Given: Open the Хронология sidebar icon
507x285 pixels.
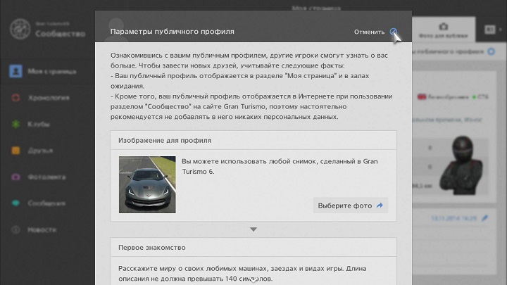Looking at the screenshot, I should pyautogui.click(x=15, y=98).
